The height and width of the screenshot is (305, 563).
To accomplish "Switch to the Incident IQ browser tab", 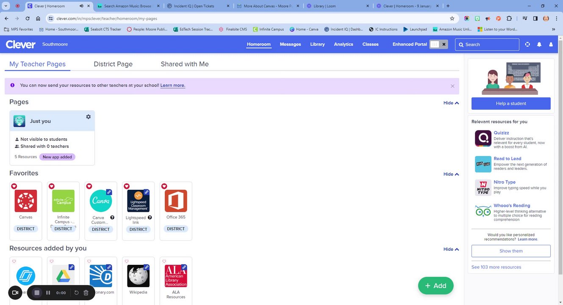I will click(x=197, y=6).
